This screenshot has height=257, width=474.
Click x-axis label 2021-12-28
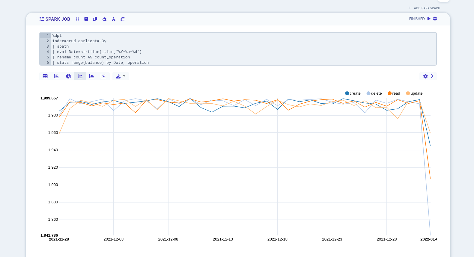[x=387, y=239]
